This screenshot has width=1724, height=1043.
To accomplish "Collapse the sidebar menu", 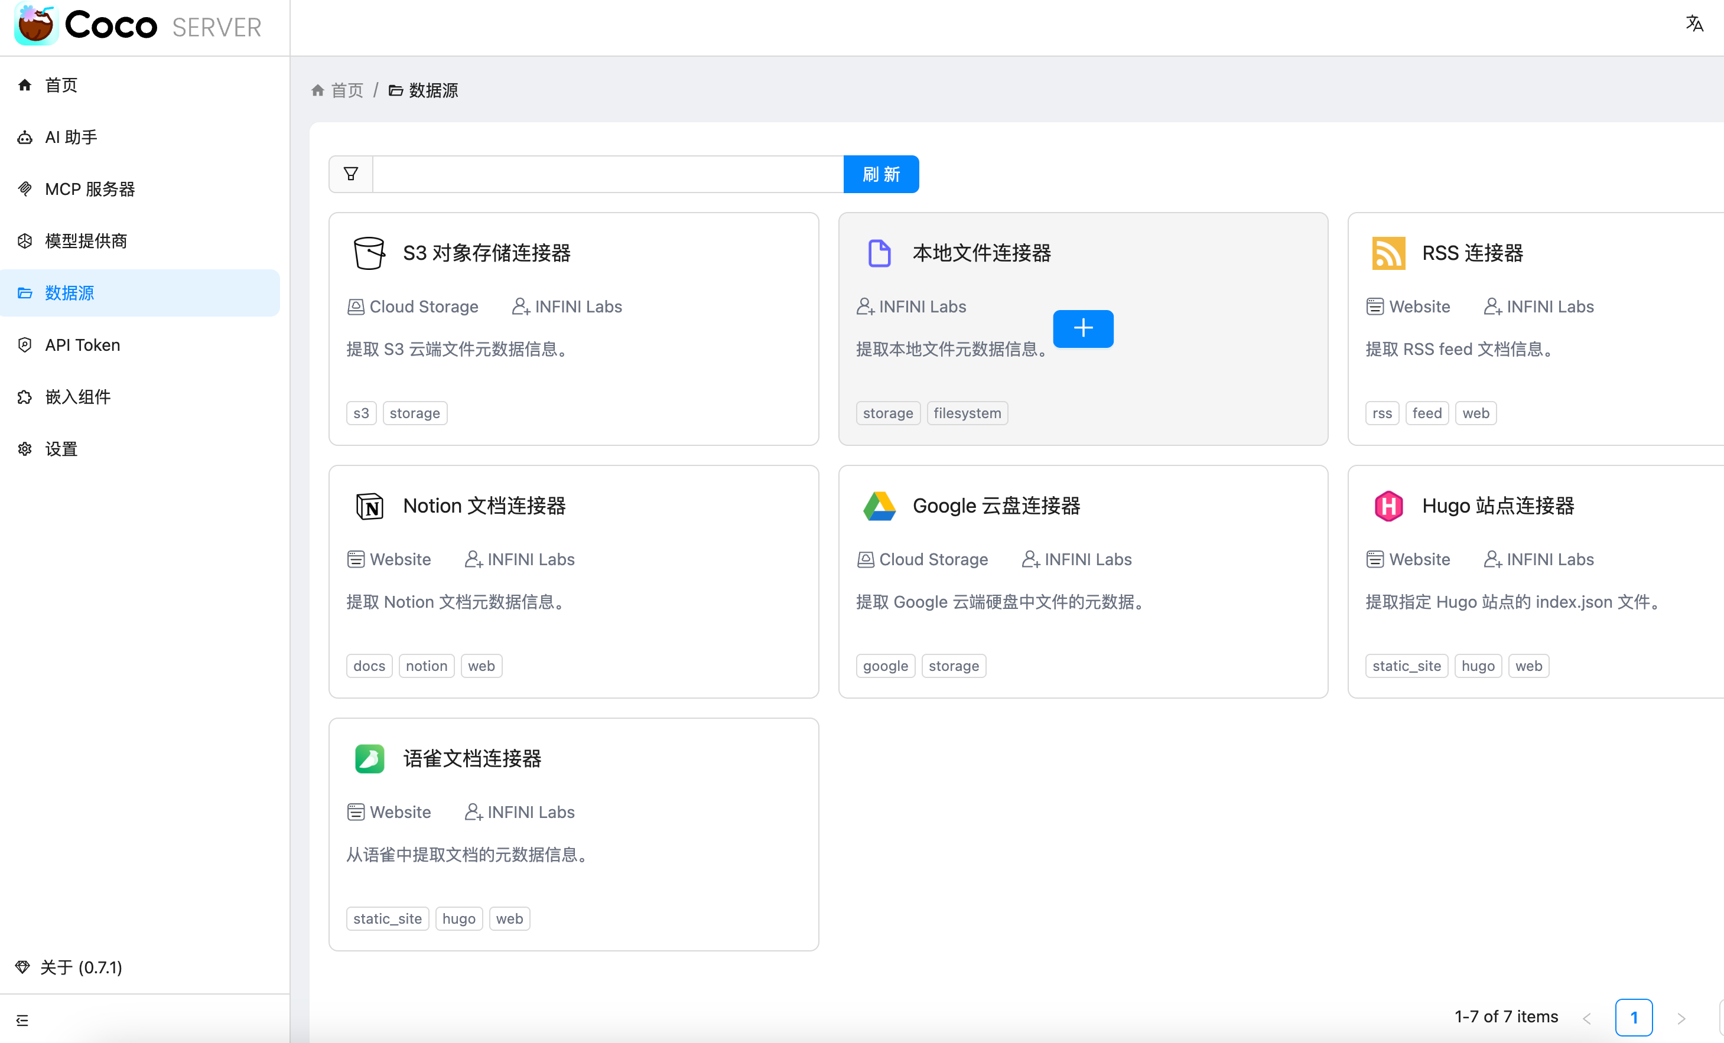I will 22,1020.
